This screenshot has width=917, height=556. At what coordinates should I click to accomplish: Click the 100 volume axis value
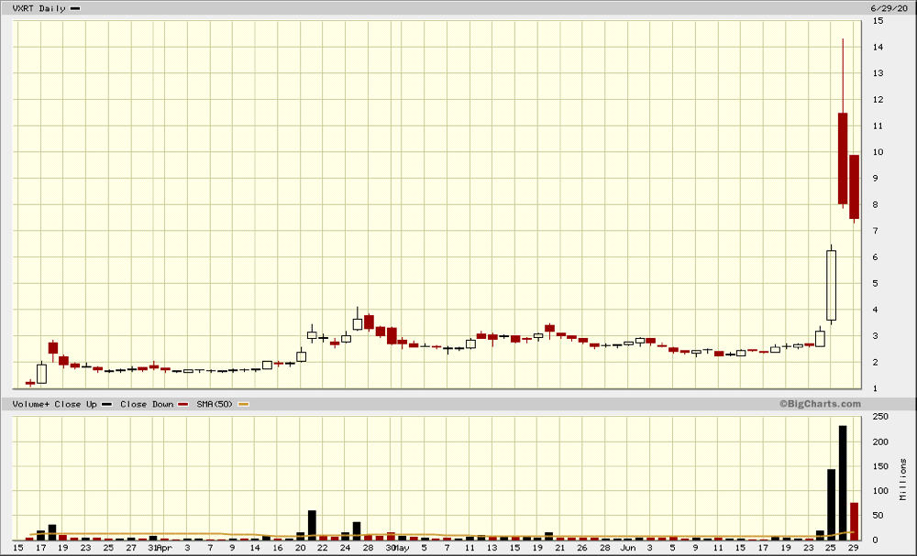(880, 491)
